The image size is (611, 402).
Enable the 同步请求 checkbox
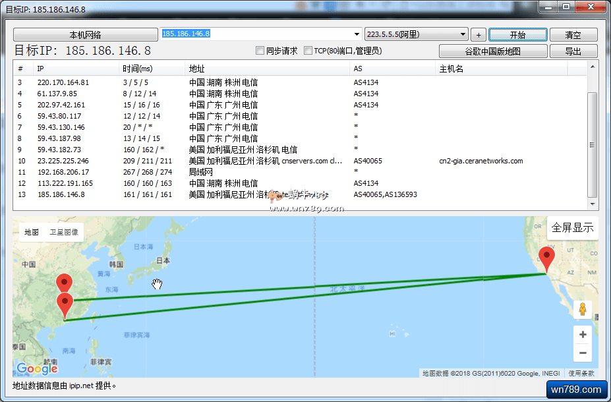point(260,51)
